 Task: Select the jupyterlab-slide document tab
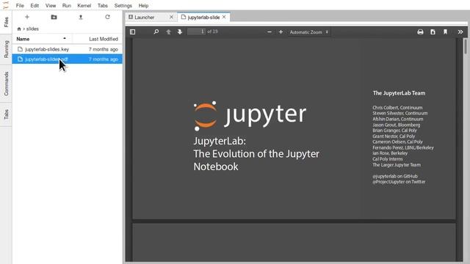[x=203, y=18]
